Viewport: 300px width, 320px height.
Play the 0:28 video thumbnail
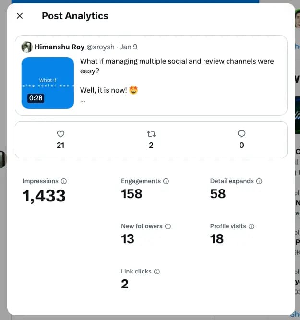[x=48, y=83]
